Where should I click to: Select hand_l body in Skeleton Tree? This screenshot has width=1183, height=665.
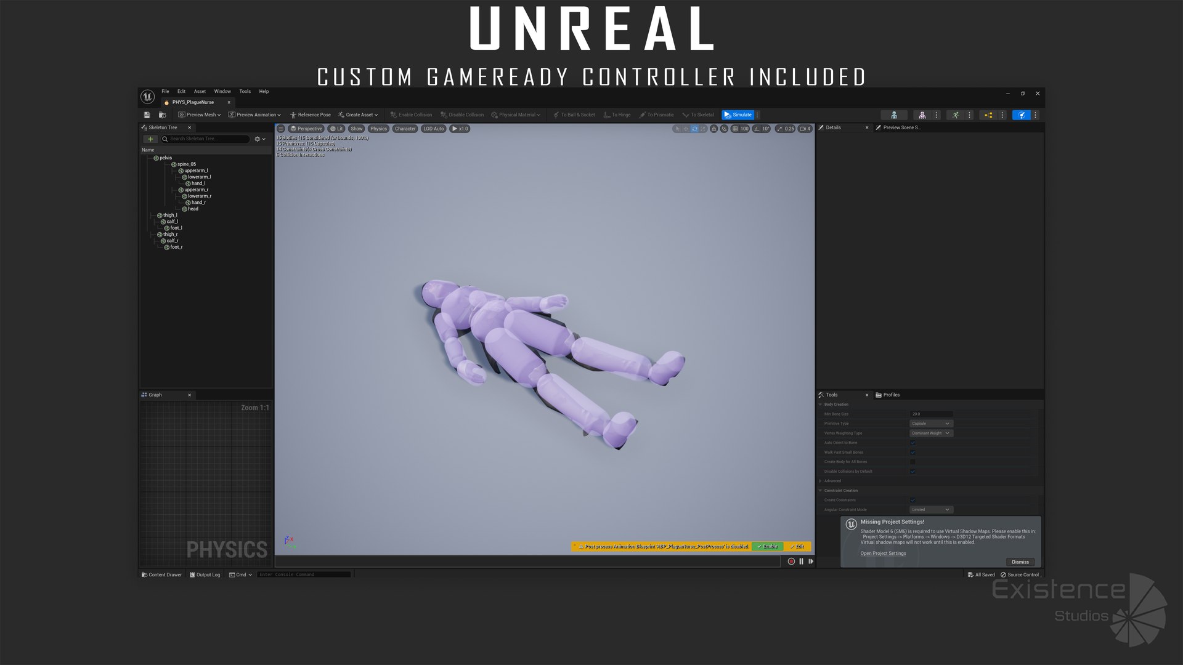[198, 183]
